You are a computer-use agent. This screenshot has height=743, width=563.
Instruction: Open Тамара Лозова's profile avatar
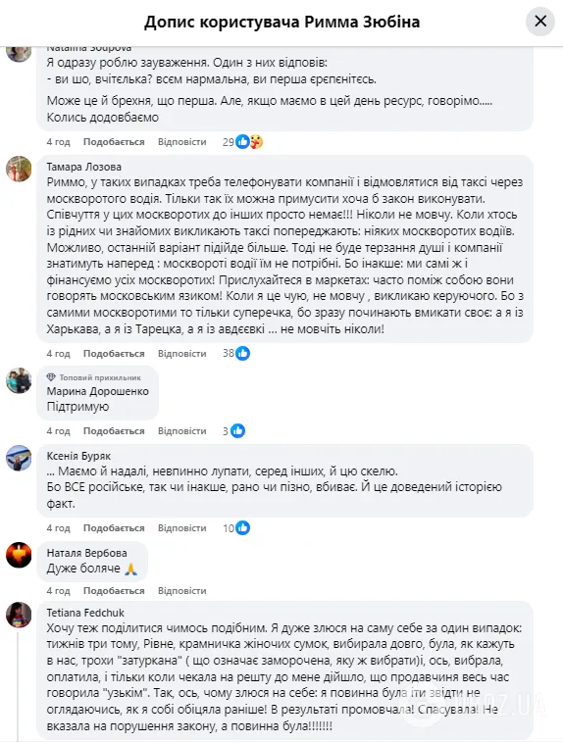pyautogui.click(x=19, y=169)
